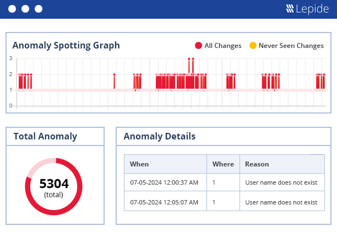Screen dimensions: 337x237
Task: Click the All Changes legend label
Action: coord(223,46)
